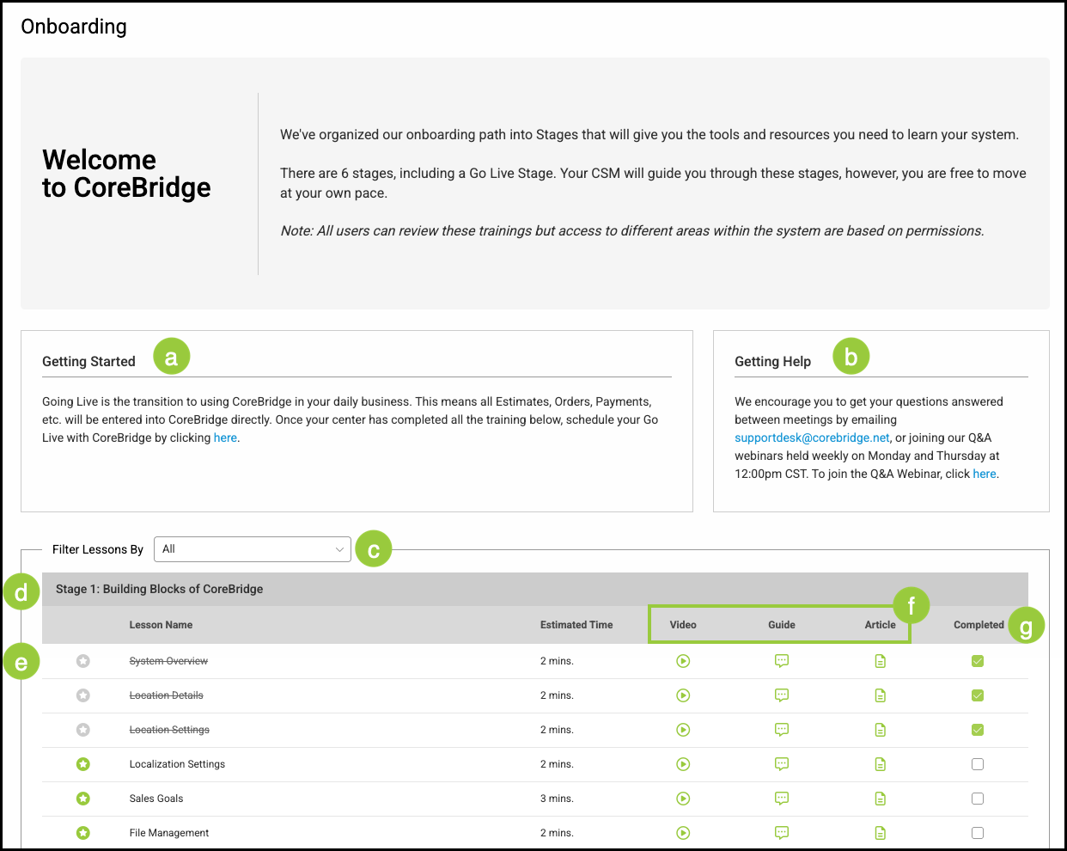Open the Sales Goals guide
The height and width of the screenshot is (851, 1067).
782,799
